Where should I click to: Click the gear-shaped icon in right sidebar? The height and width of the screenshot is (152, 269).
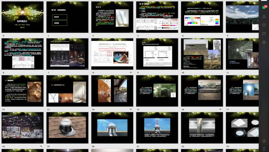click(x=264, y=42)
